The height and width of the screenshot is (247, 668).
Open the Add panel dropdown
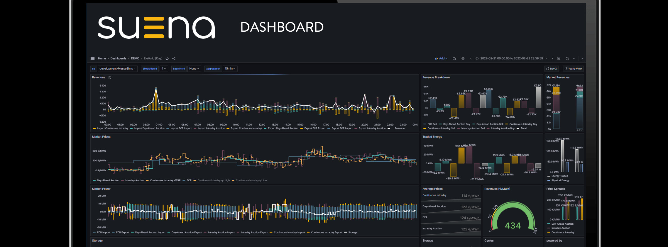pyautogui.click(x=441, y=59)
